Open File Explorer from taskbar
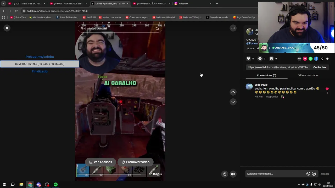Image resolution: width=335 pixels, height=188 pixels. 21,185
